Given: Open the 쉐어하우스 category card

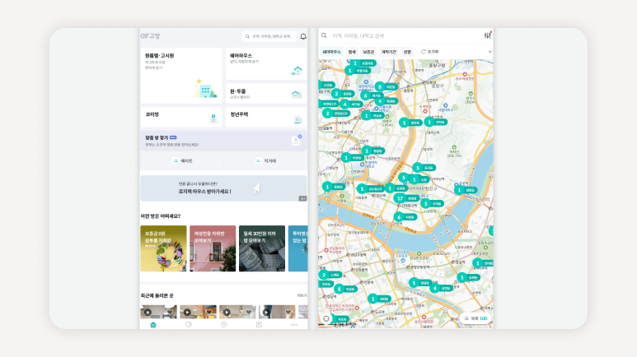Looking at the screenshot, I should (266, 63).
